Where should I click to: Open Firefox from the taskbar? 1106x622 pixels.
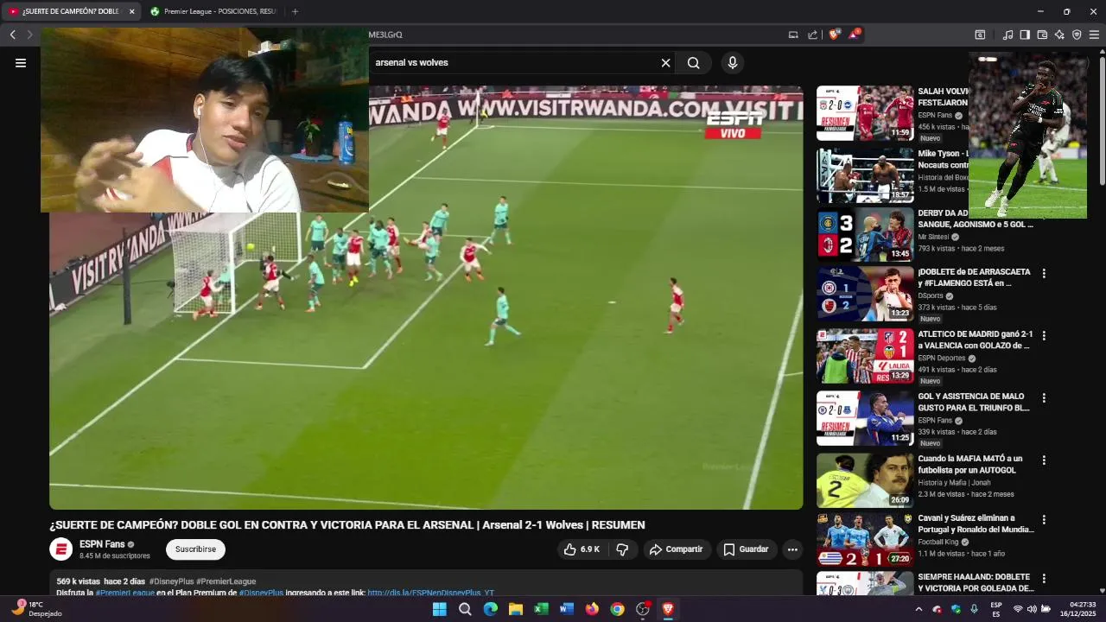pyautogui.click(x=592, y=609)
